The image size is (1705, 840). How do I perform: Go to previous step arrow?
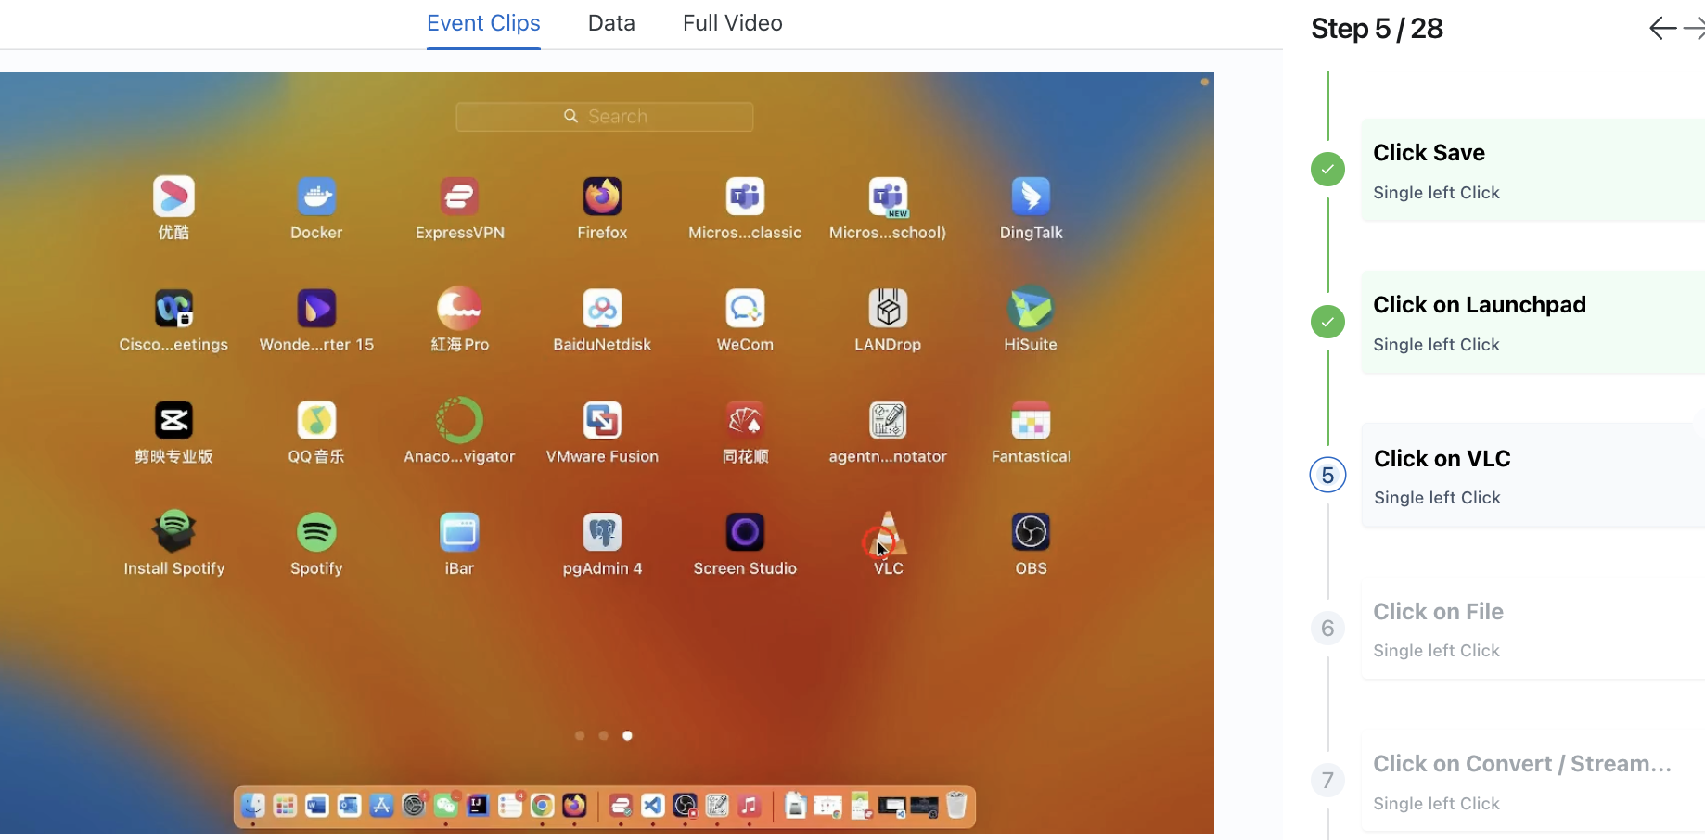pos(1662,29)
